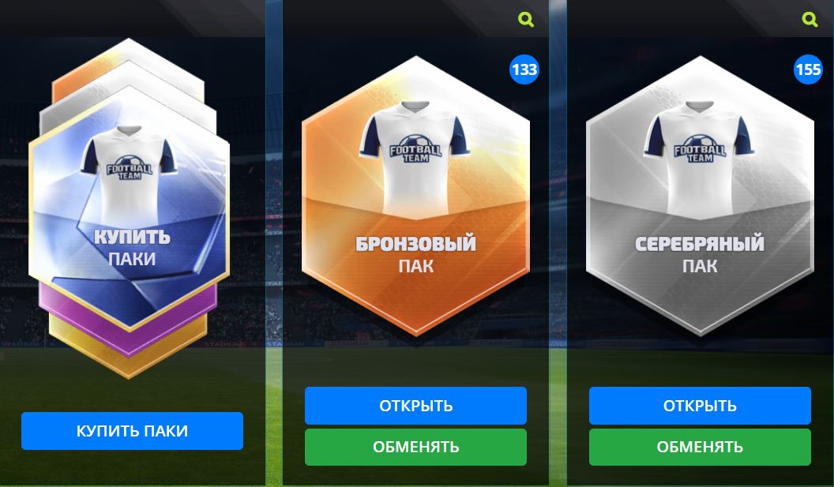Exchange bronze packs via ОБМЕНЯТЬ button
This screenshot has height=487, width=834.
[x=415, y=447]
